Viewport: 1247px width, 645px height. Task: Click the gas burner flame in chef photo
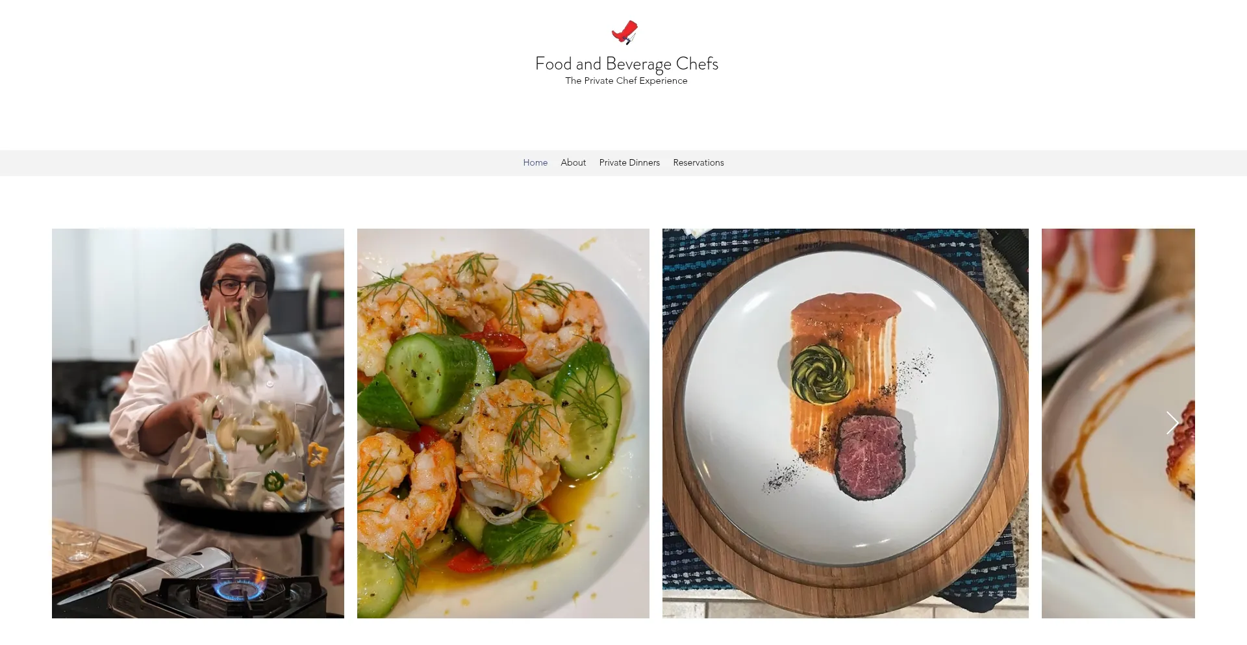pyautogui.click(x=239, y=586)
